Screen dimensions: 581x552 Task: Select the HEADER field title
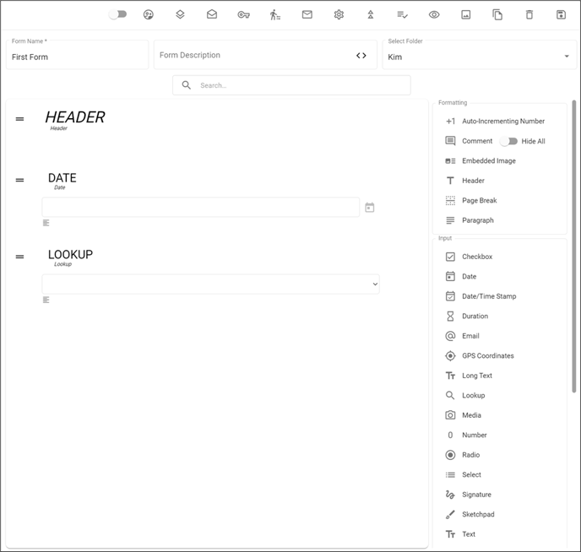point(75,117)
